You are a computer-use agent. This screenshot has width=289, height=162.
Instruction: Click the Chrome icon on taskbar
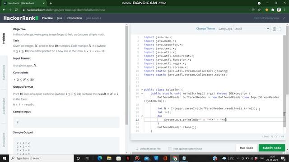[175, 158]
